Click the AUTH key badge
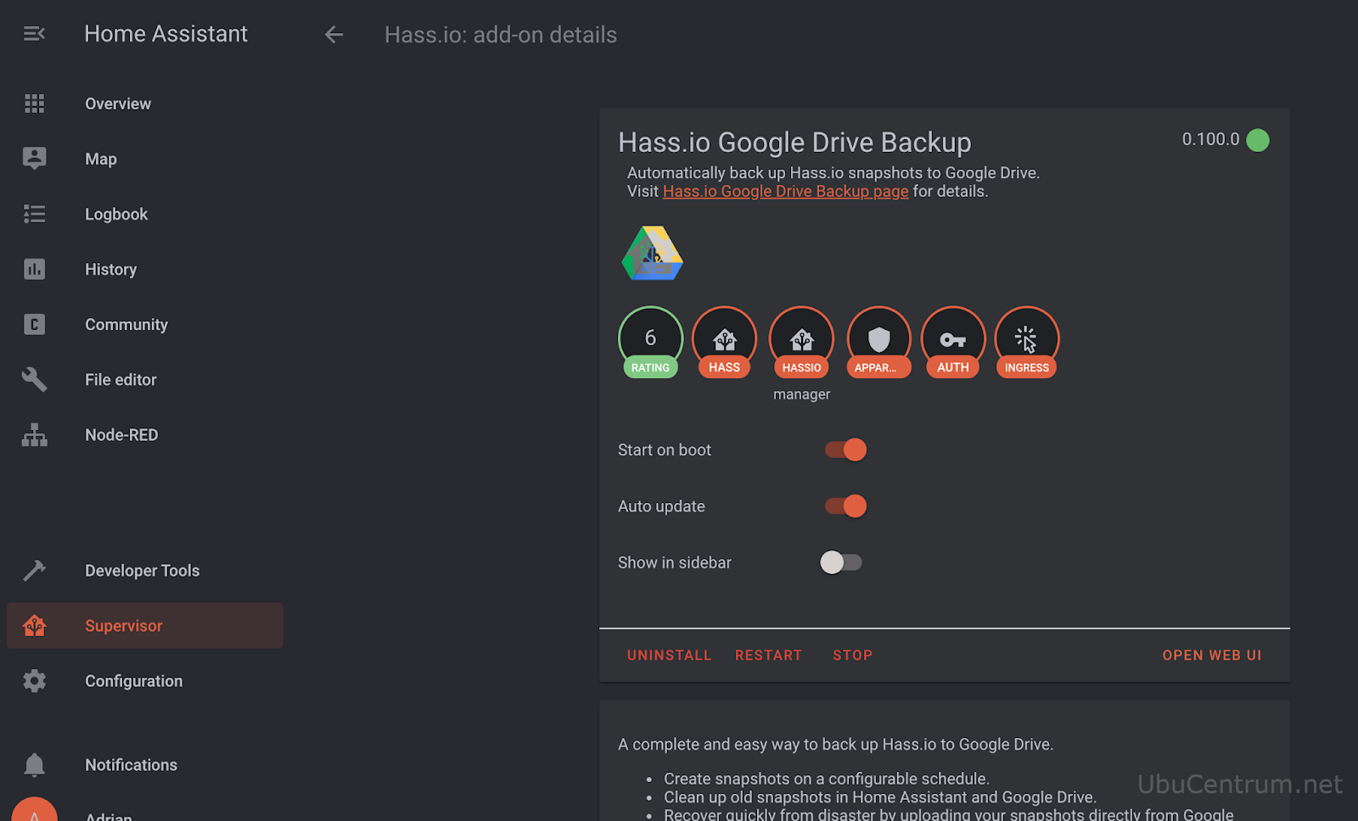1358x821 pixels. (952, 342)
